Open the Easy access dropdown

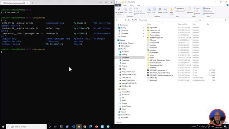click(180, 11)
